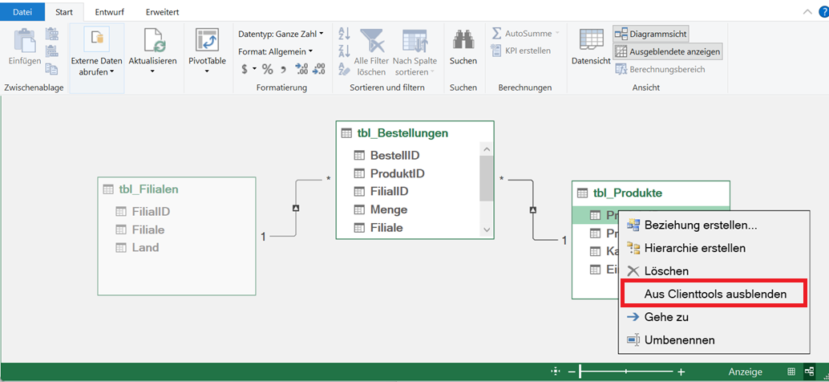Choose Aus Clienttools ausblenden
Screen dimensions: 829x382
[714, 294]
